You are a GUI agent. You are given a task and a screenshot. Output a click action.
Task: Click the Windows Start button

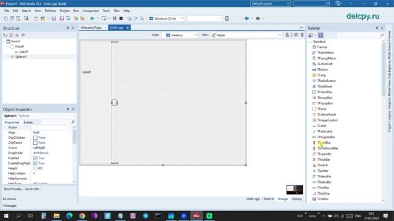pos(6,215)
